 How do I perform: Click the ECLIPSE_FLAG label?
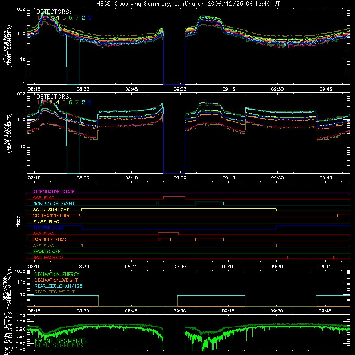[x=48, y=228]
